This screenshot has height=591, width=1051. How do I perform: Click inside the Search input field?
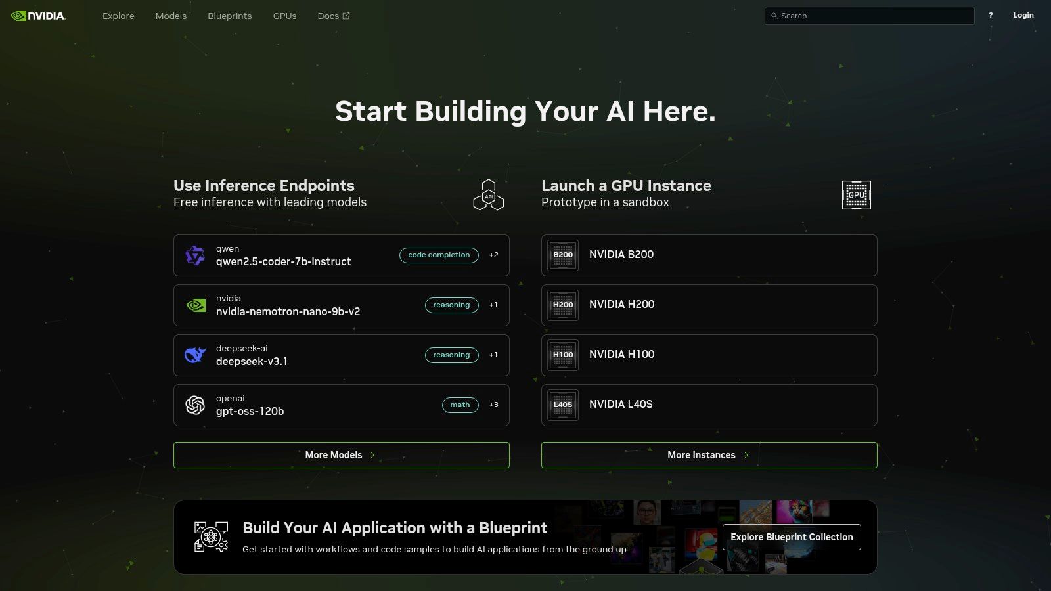(x=867, y=15)
